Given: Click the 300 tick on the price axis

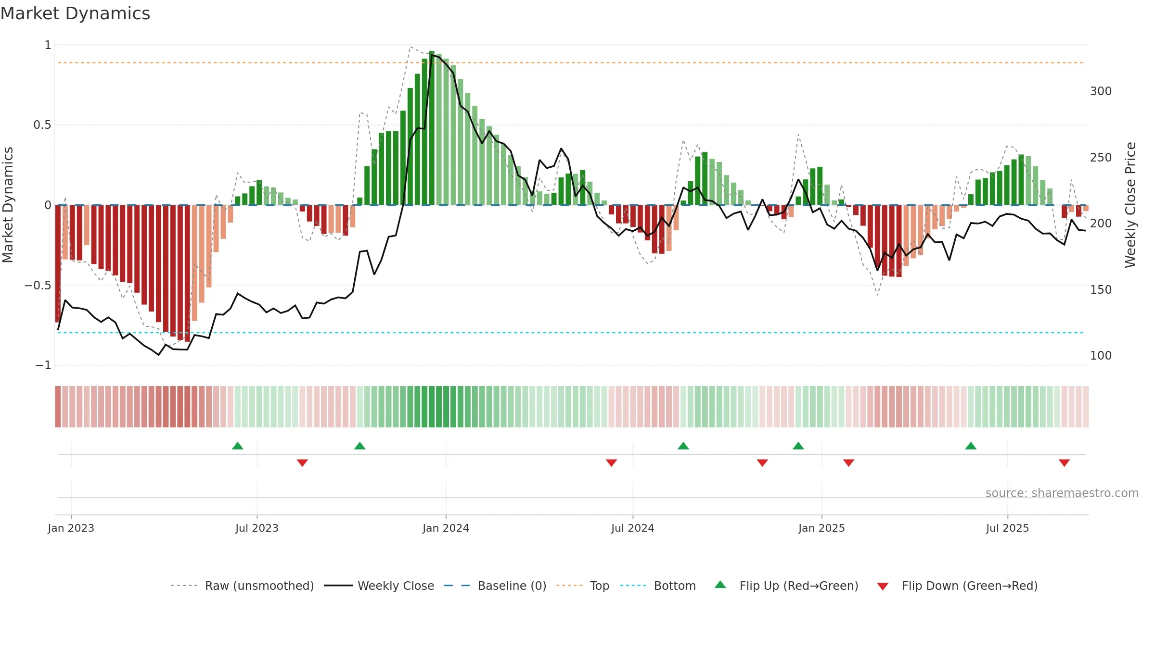Looking at the screenshot, I should 1101,91.
